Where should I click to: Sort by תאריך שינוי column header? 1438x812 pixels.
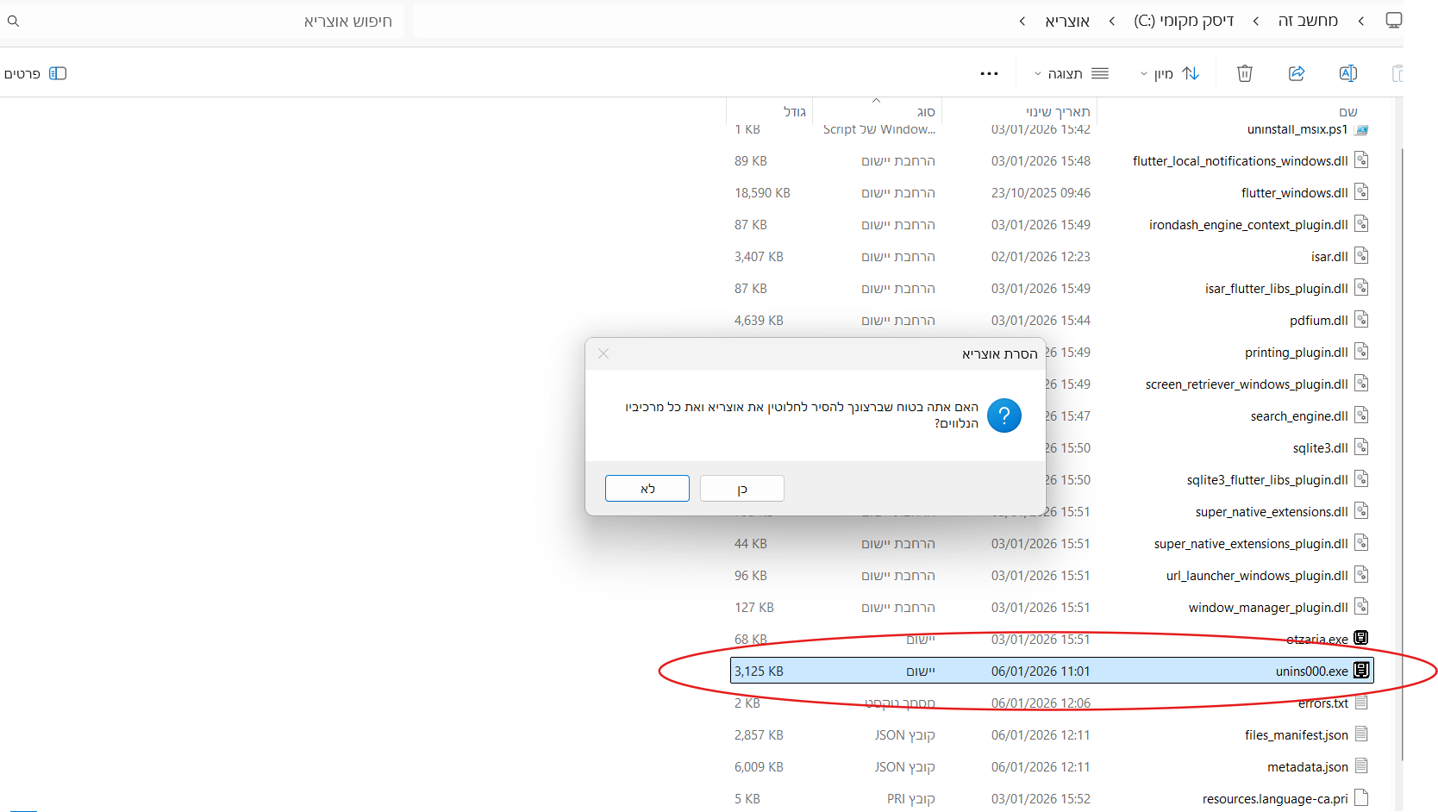[x=1057, y=112]
